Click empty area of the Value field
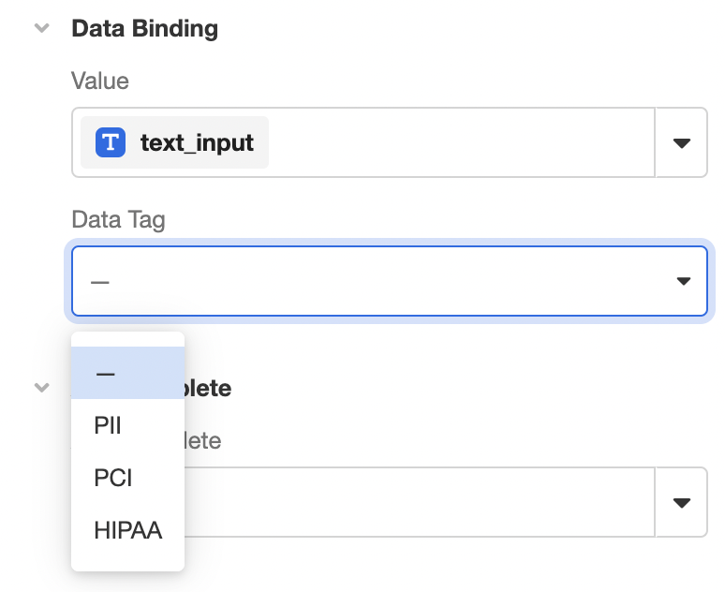 click(x=459, y=142)
